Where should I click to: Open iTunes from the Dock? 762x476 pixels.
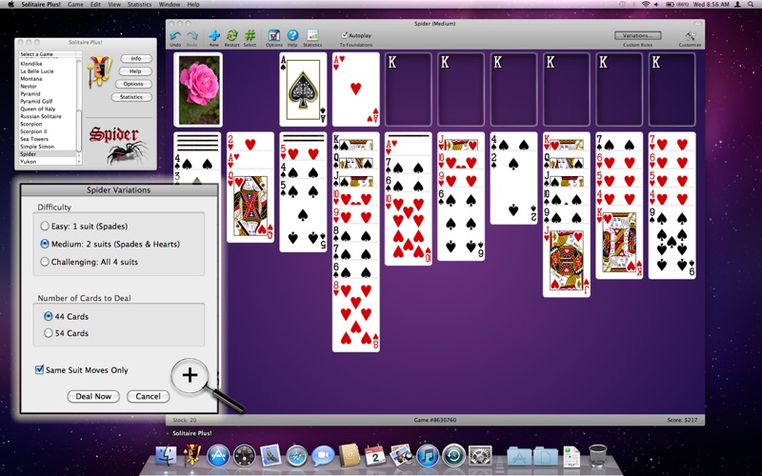coord(428,456)
